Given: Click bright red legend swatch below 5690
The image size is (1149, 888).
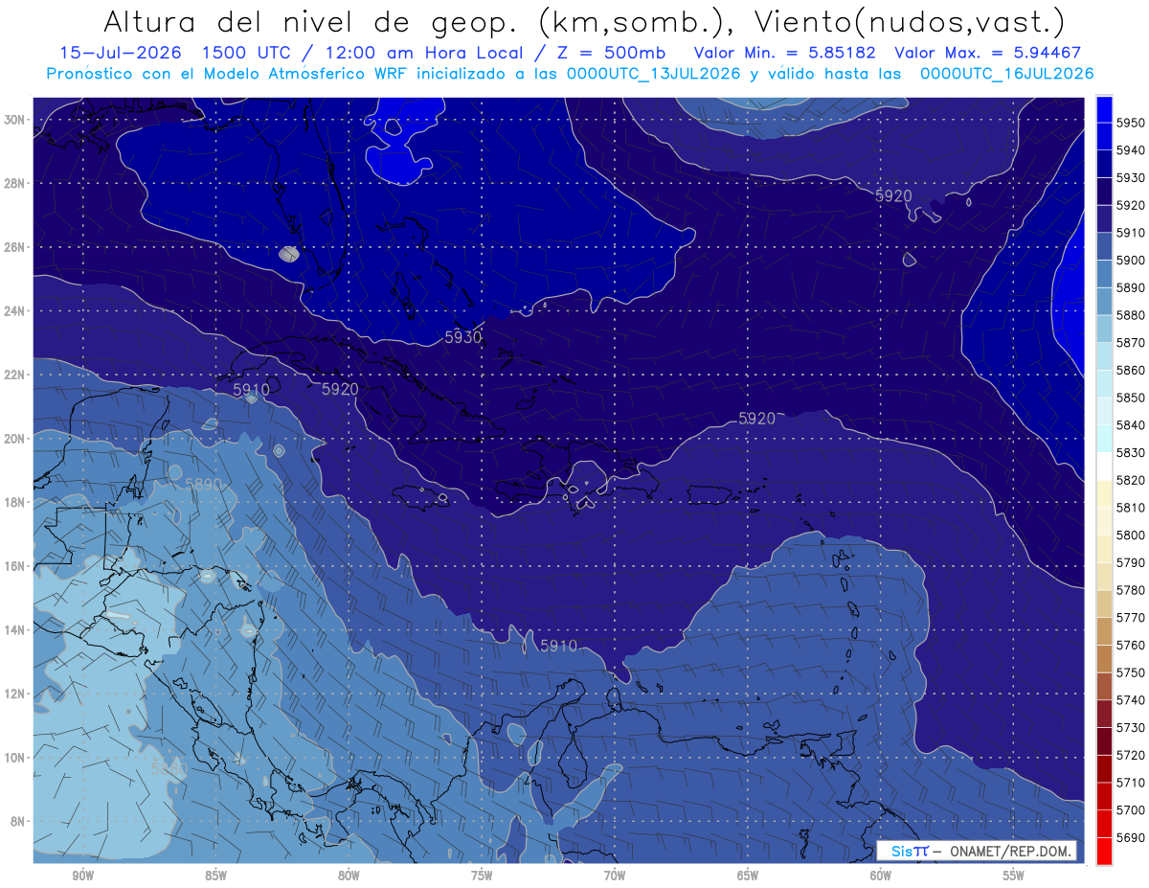Looking at the screenshot, I should tap(1104, 851).
